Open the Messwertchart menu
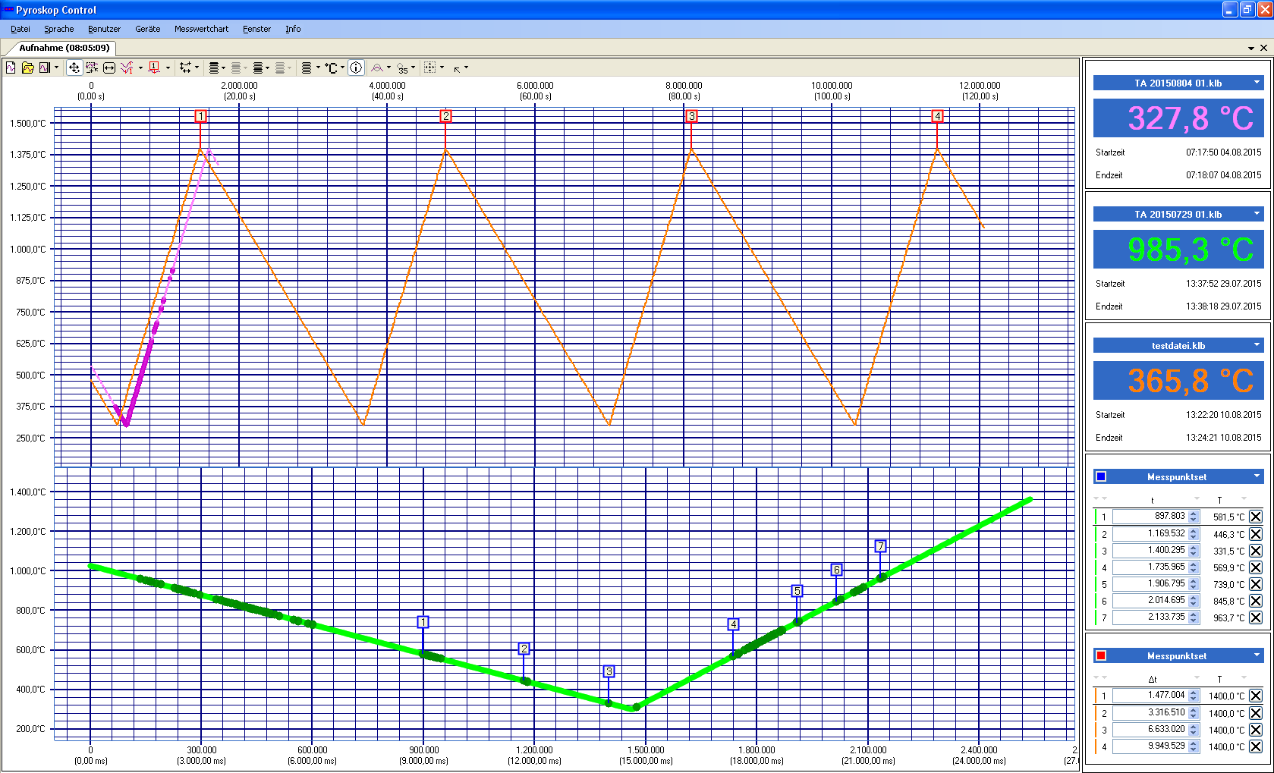 pyautogui.click(x=201, y=29)
